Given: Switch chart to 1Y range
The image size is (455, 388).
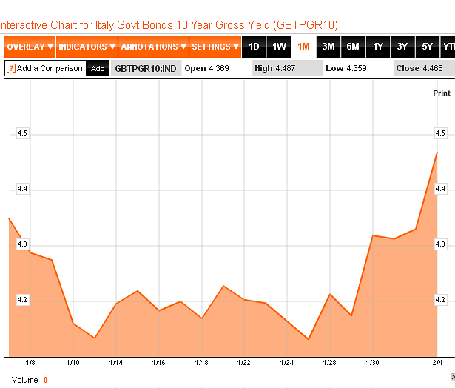Looking at the screenshot, I should tap(378, 47).
